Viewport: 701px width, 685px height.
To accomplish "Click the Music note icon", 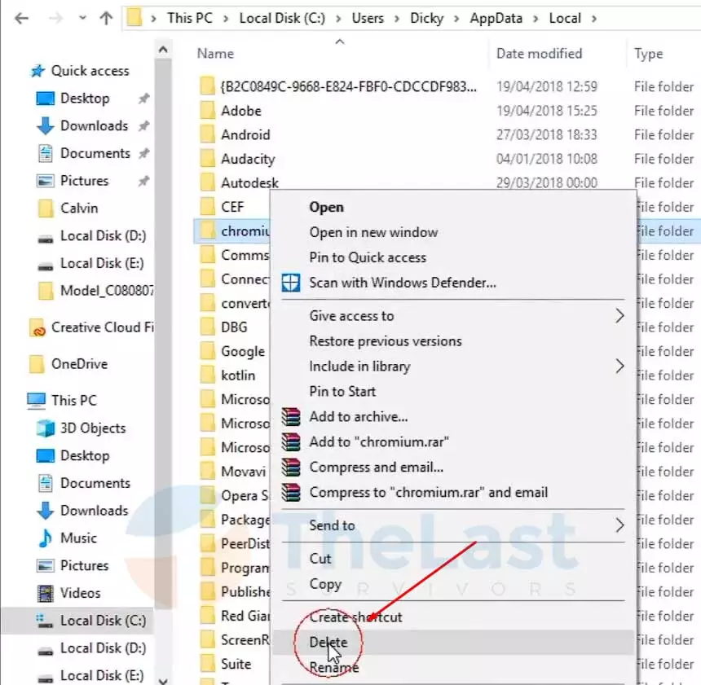I will click(x=45, y=538).
